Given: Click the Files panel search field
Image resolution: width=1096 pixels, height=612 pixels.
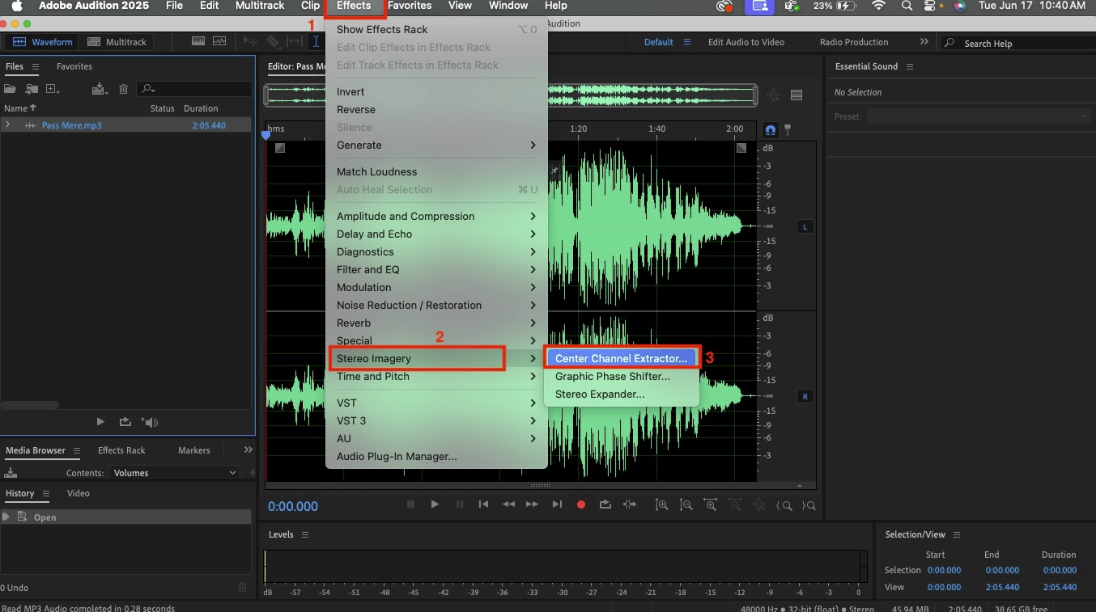Looking at the screenshot, I should click(194, 89).
